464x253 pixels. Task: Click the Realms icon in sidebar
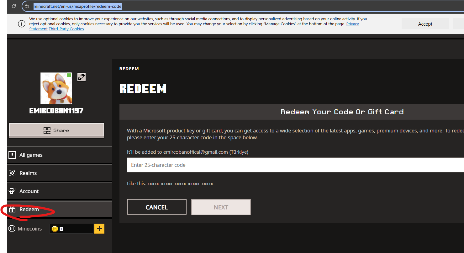12,173
